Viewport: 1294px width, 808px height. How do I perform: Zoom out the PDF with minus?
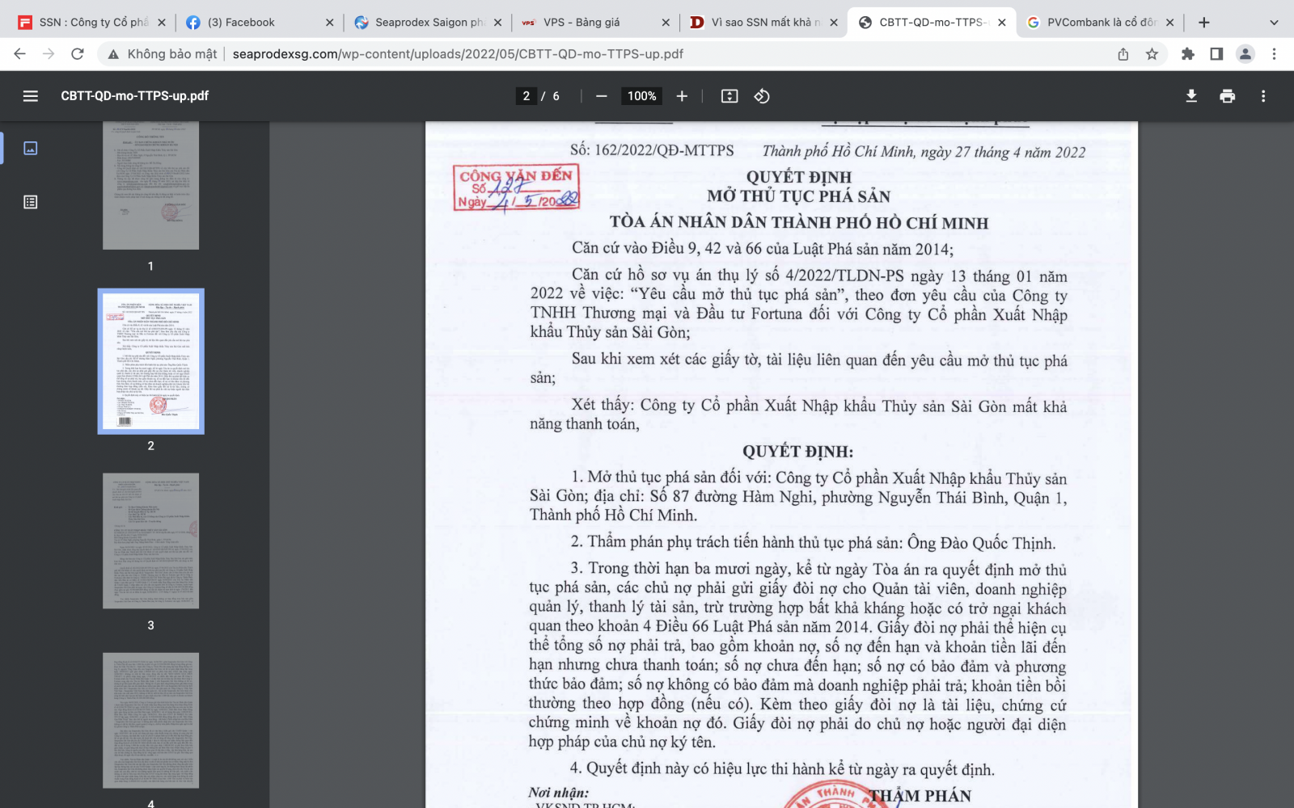click(x=601, y=96)
